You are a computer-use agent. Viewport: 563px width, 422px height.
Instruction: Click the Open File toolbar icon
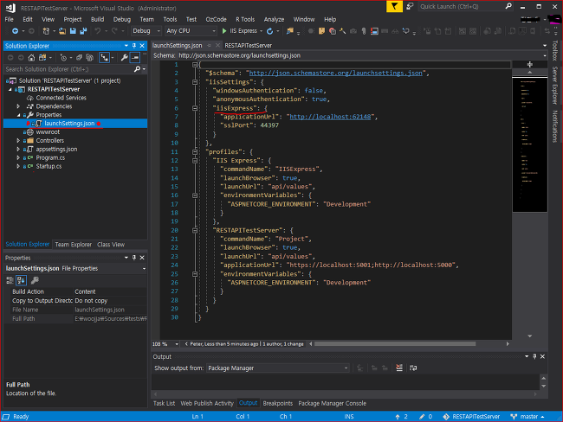pos(62,31)
